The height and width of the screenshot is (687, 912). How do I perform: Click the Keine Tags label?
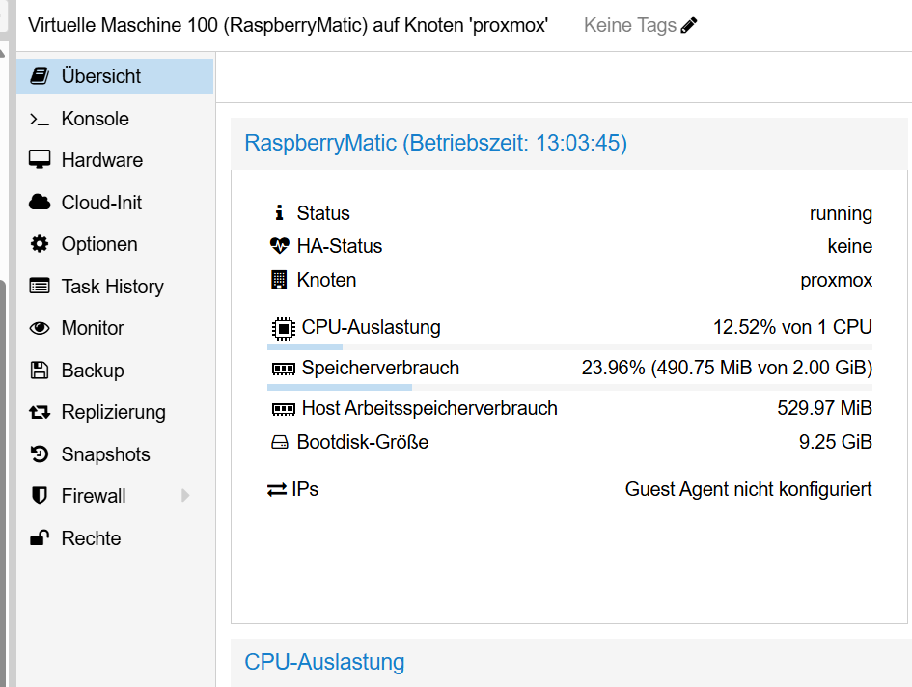pyautogui.click(x=630, y=26)
